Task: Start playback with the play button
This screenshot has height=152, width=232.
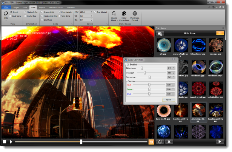Action: tap(11, 142)
